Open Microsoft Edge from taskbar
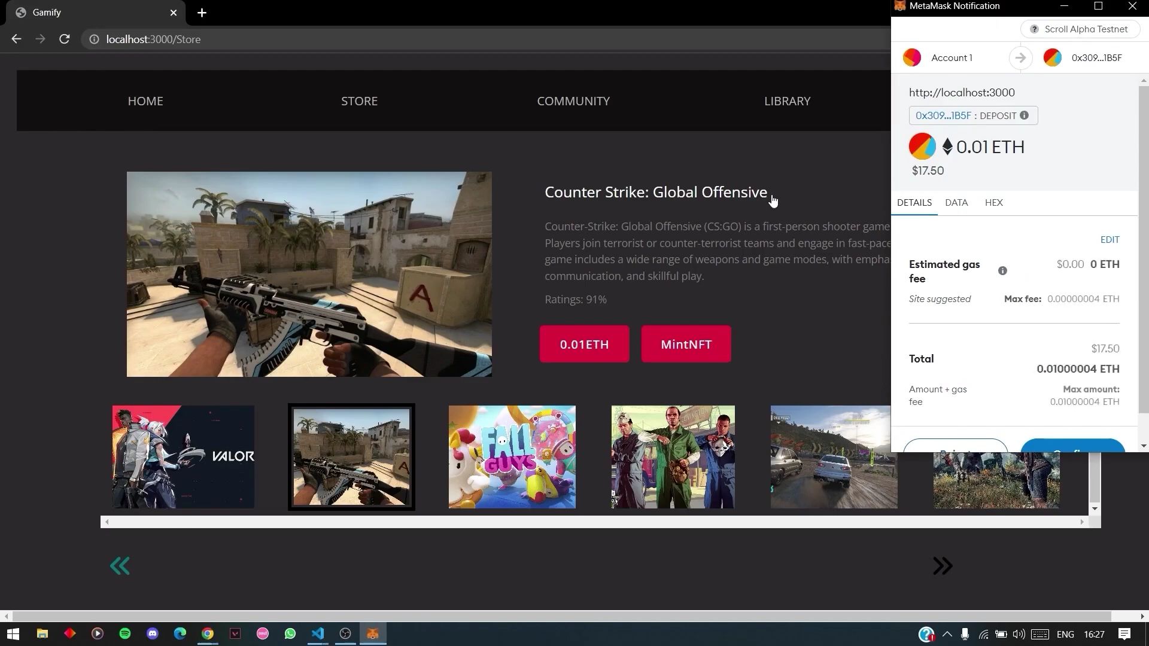This screenshot has height=646, width=1149. coord(180,634)
